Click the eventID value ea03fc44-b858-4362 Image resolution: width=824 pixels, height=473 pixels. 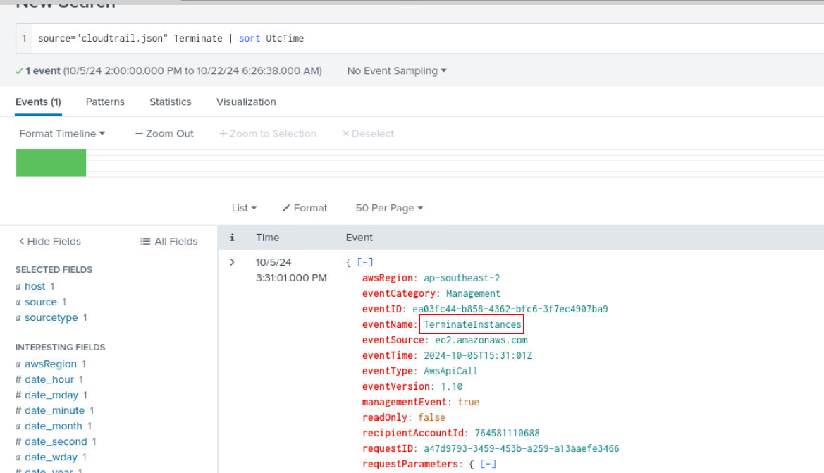pos(510,309)
